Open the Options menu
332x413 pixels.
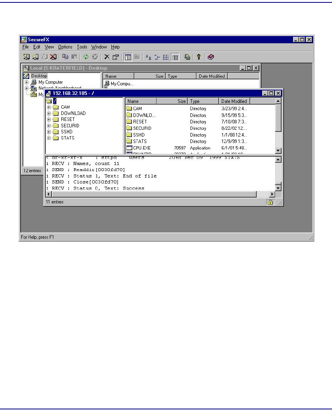[65, 47]
